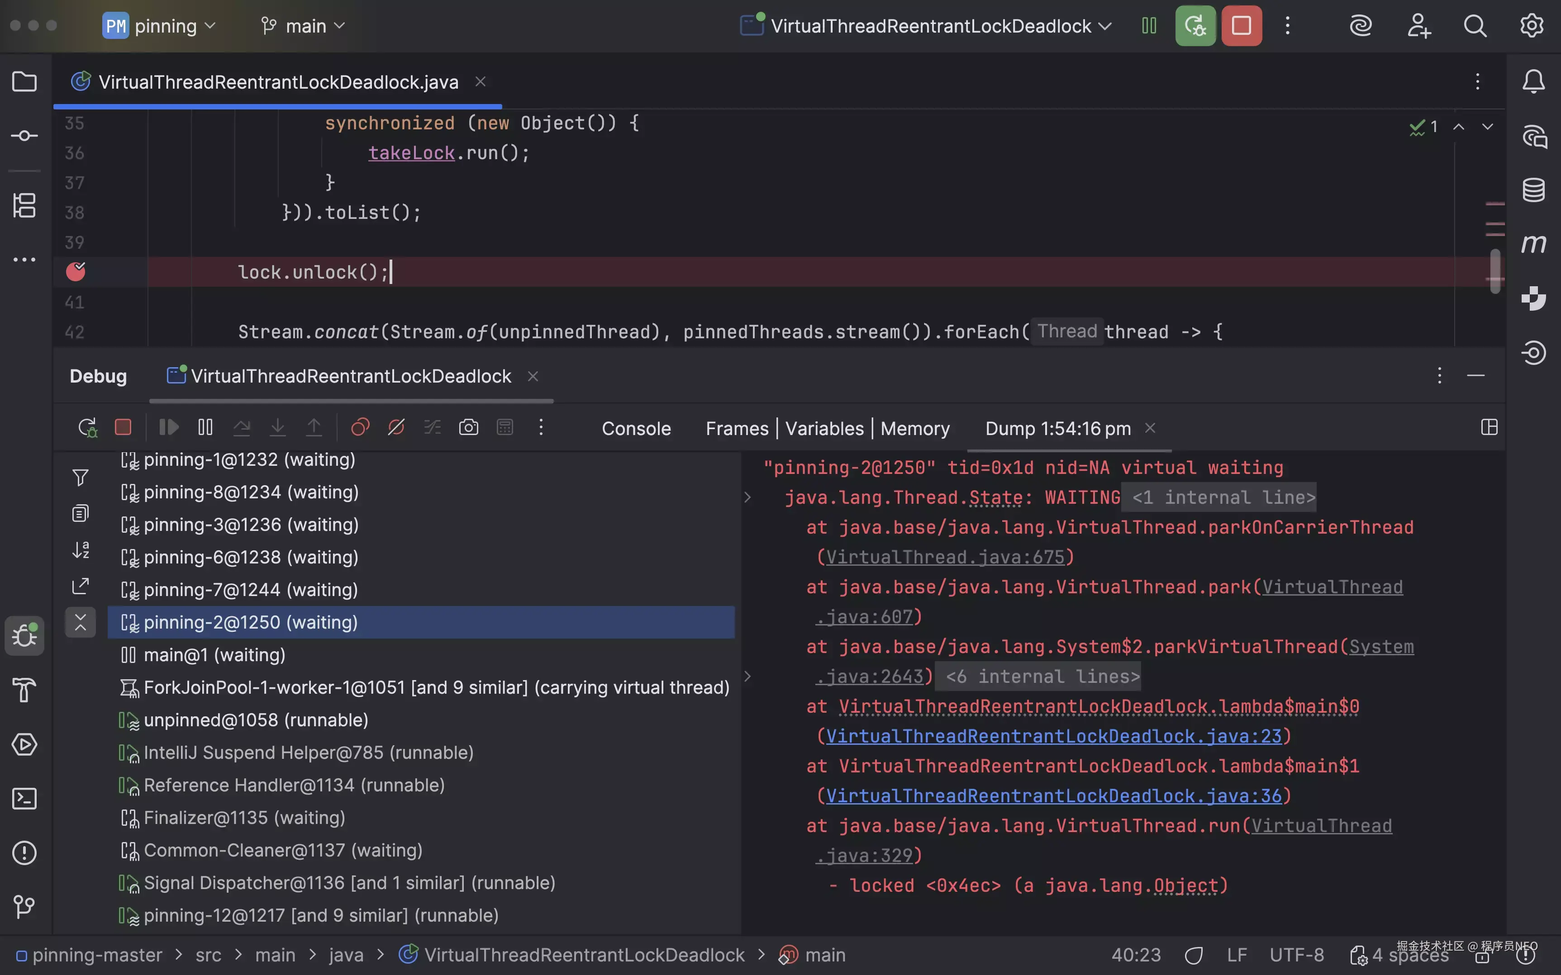
Task: Select main@1 (waiting) thread entry
Action: (214, 654)
